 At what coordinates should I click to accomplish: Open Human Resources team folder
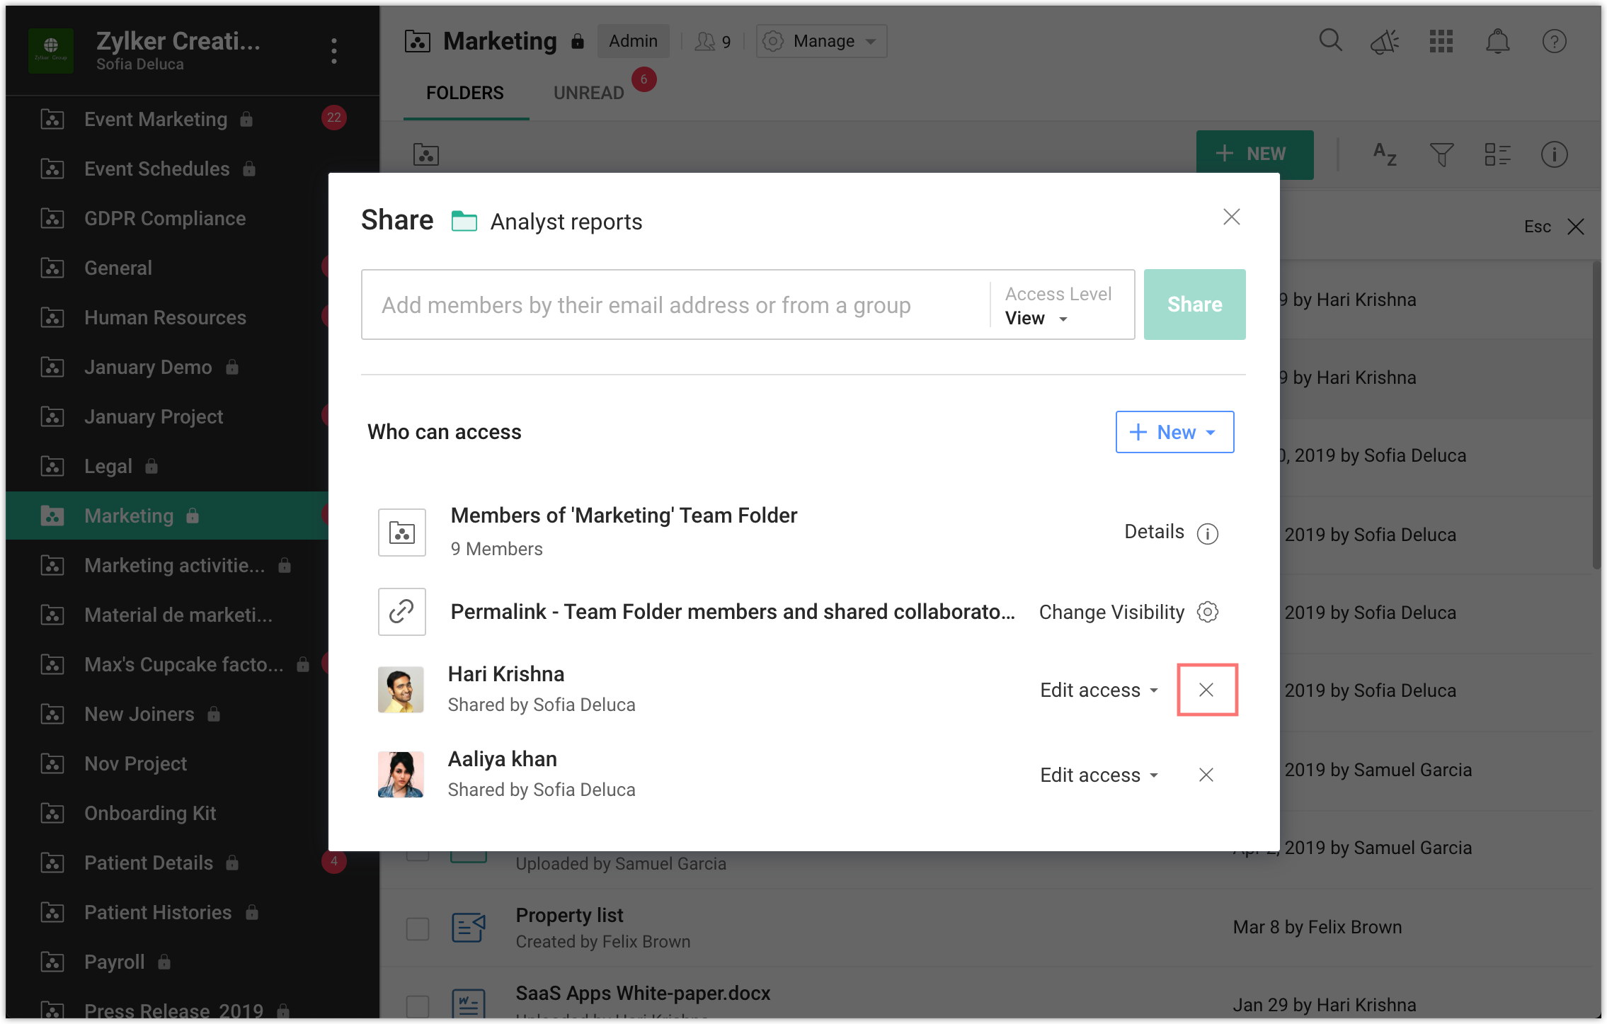165,317
